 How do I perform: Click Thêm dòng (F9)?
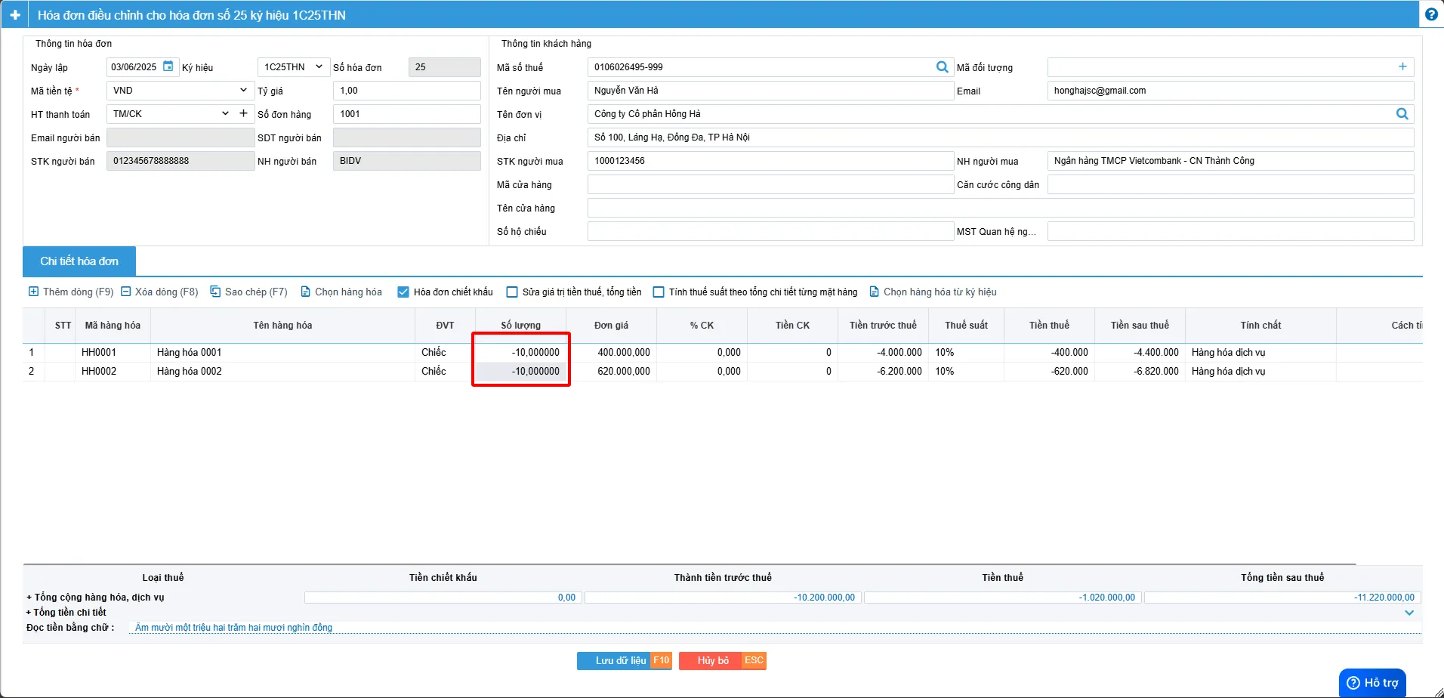71,292
